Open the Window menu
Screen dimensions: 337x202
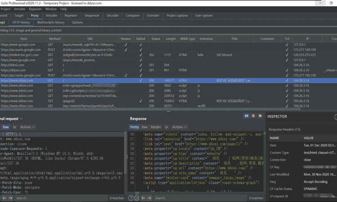tap(51, 9)
